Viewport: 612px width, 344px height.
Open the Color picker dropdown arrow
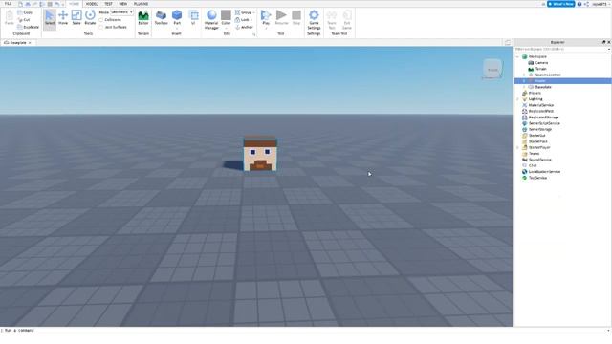(226, 28)
